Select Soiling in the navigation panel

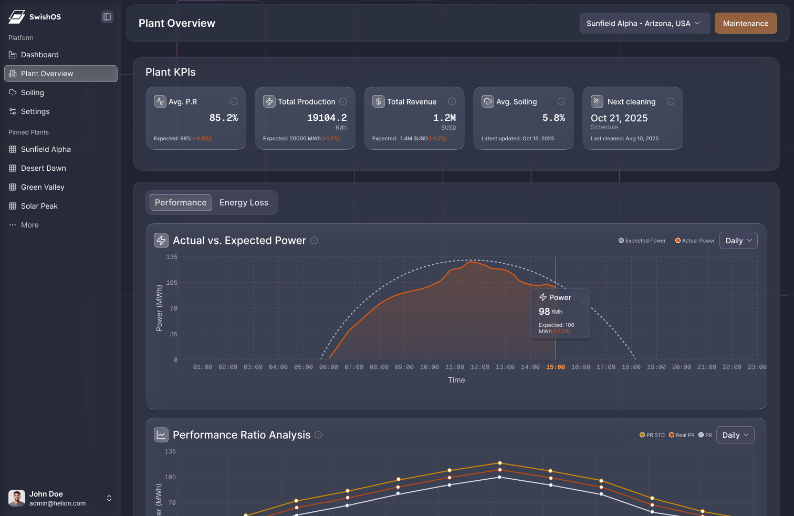coord(32,92)
